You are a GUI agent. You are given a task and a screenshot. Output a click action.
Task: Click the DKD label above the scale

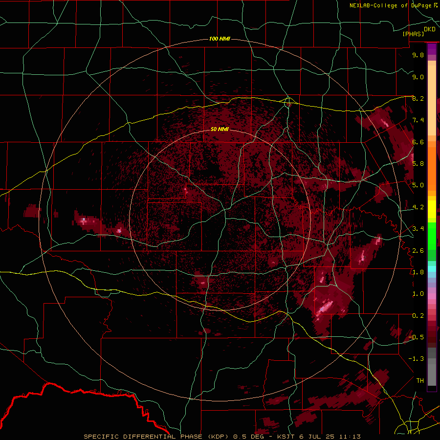point(430,29)
